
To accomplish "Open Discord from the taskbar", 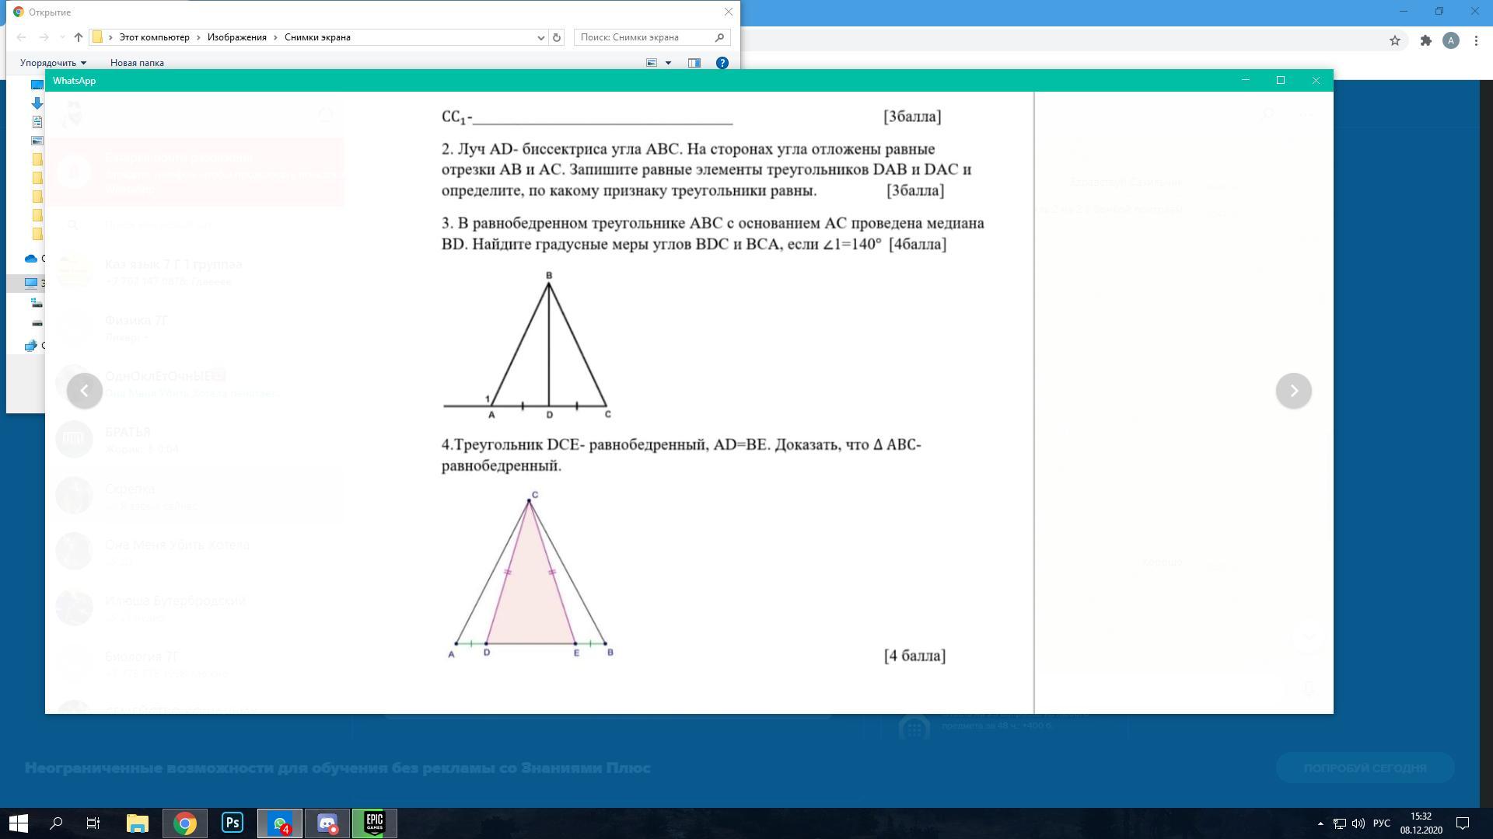I will (x=327, y=823).
